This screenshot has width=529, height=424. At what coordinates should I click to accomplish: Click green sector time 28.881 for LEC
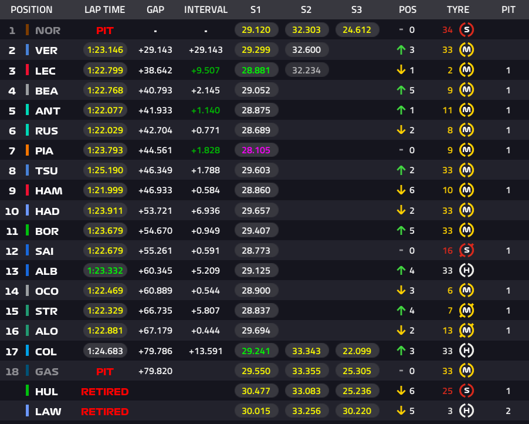coord(256,70)
